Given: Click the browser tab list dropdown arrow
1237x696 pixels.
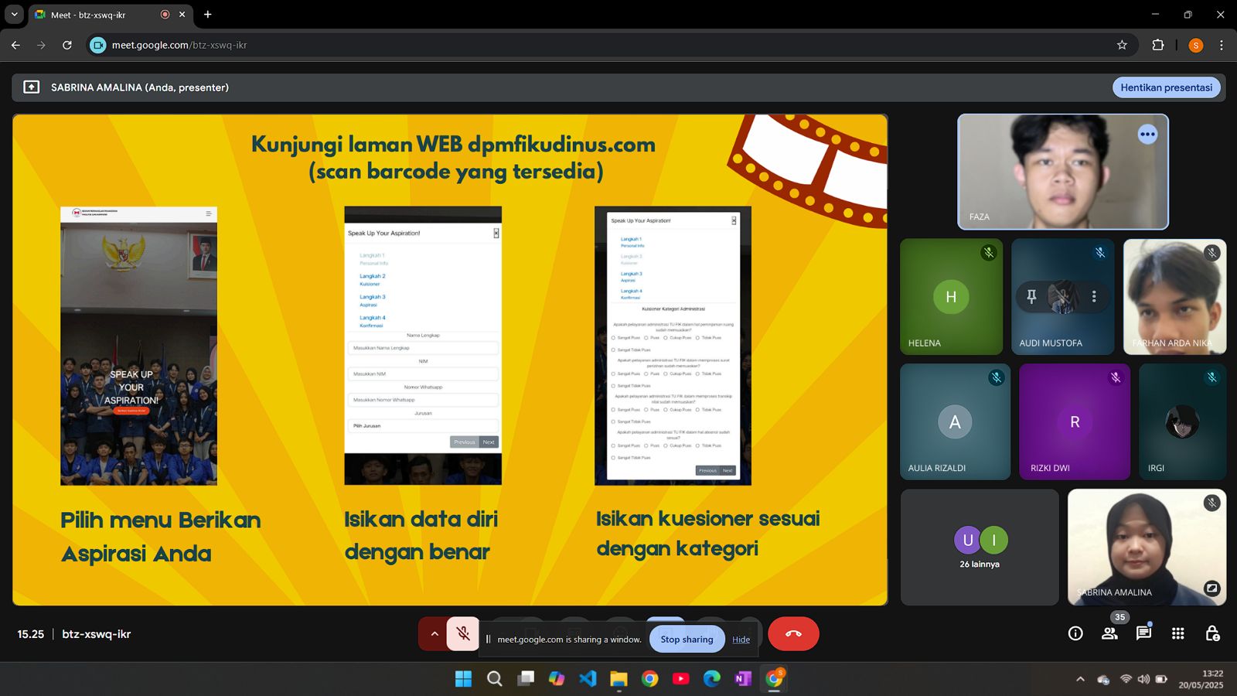Looking at the screenshot, I should 14,15.
